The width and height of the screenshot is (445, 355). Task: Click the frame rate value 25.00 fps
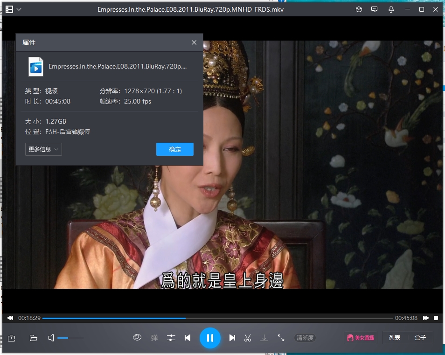(x=138, y=101)
